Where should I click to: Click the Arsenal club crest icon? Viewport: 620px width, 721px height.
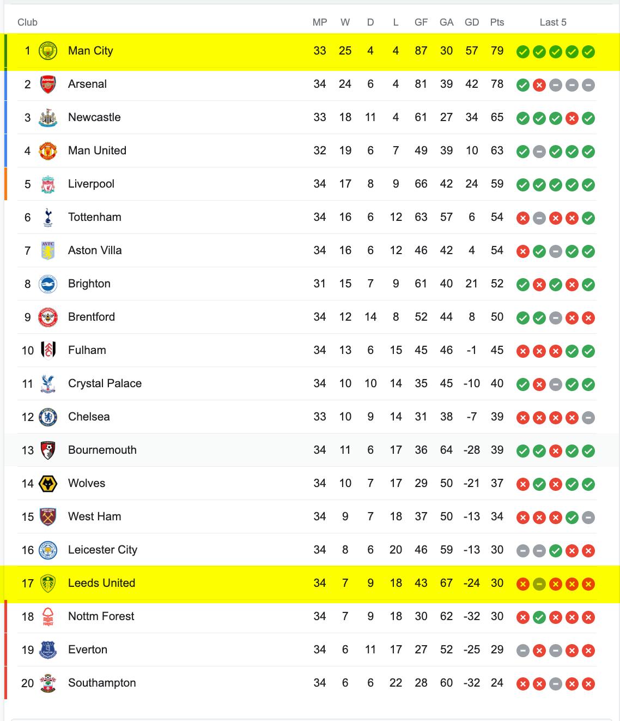48,85
